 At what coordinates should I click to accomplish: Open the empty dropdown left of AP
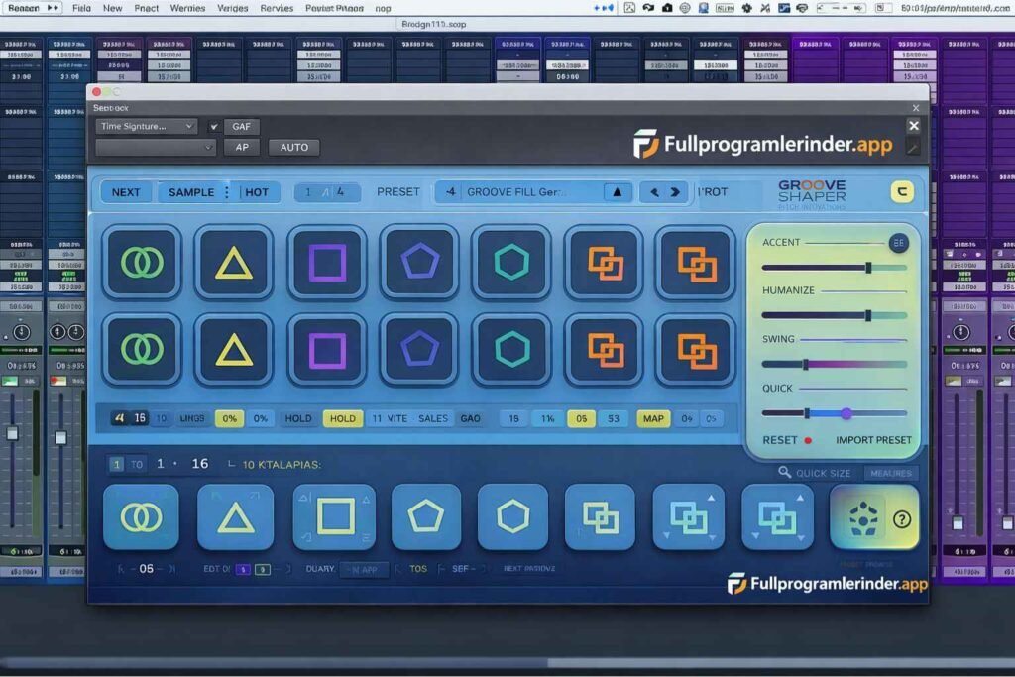pos(156,147)
